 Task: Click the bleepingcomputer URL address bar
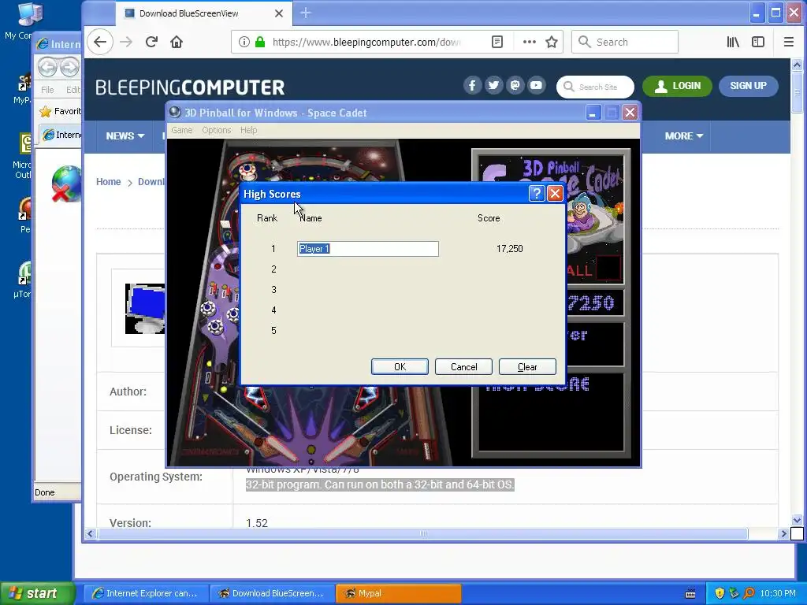coord(366,43)
